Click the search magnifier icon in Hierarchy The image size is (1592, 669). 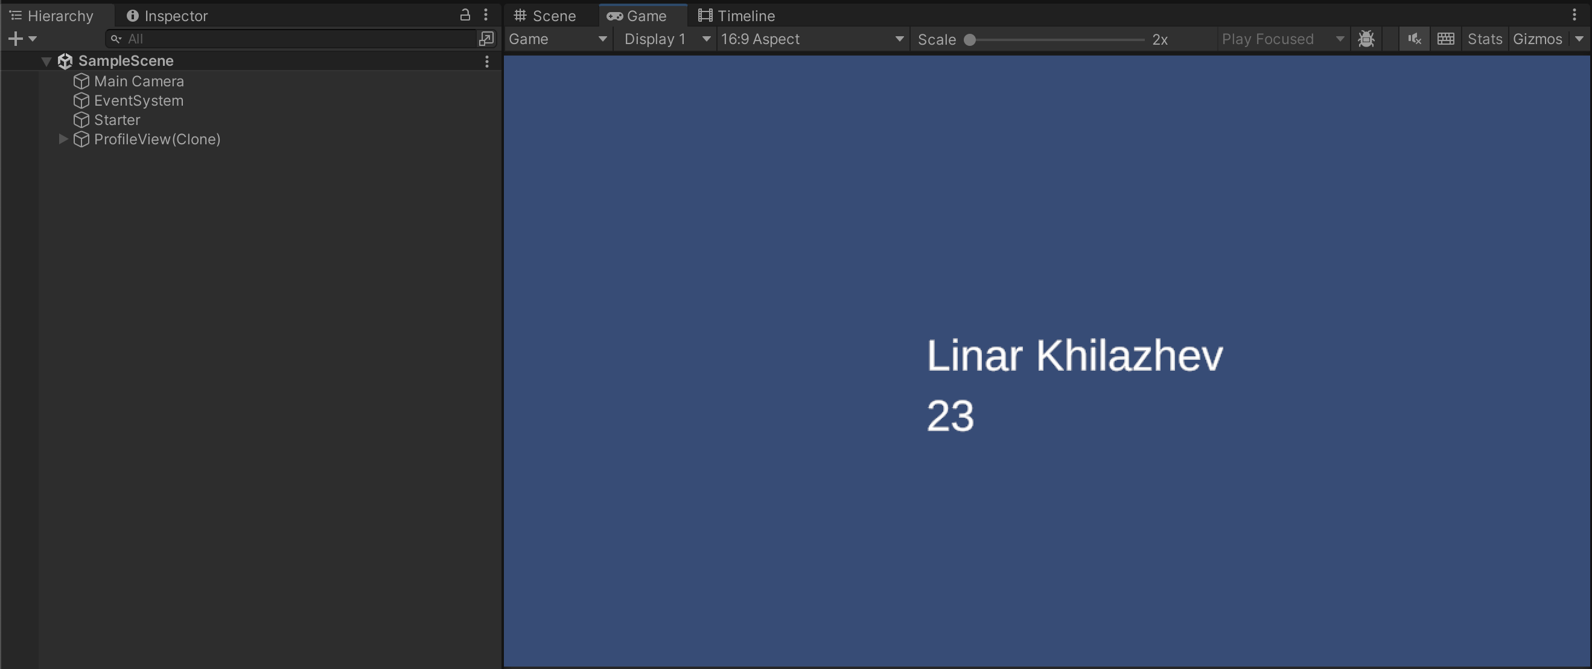click(116, 39)
